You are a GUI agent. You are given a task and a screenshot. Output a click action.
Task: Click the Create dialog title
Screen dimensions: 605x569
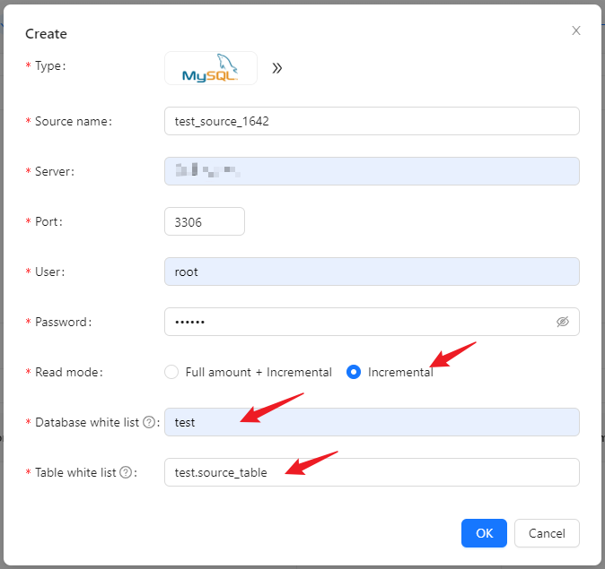point(46,34)
